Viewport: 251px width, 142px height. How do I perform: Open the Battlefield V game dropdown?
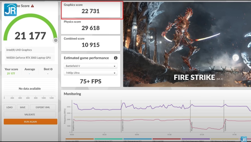tap(90, 66)
